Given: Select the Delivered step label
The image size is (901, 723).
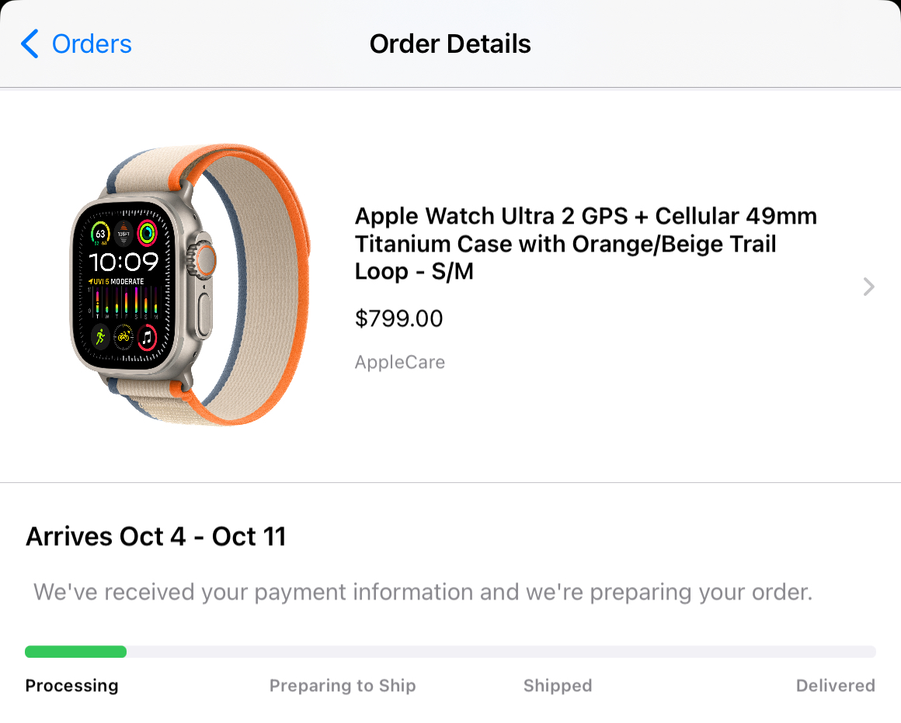Looking at the screenshot, I should coord(835,686).
